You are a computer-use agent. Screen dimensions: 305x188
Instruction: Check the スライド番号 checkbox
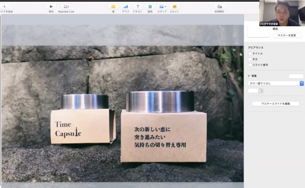pos(250,65)
